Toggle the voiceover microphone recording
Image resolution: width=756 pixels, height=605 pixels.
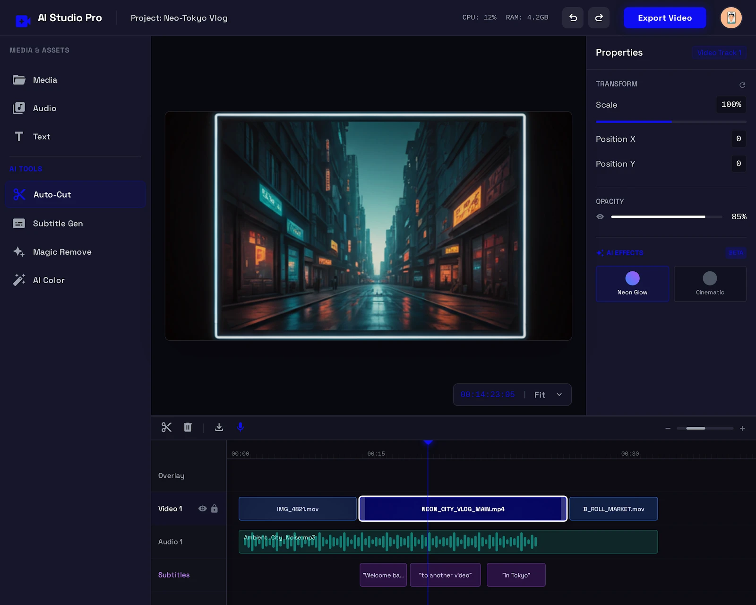pyautogui.click(x=240, y=427)
